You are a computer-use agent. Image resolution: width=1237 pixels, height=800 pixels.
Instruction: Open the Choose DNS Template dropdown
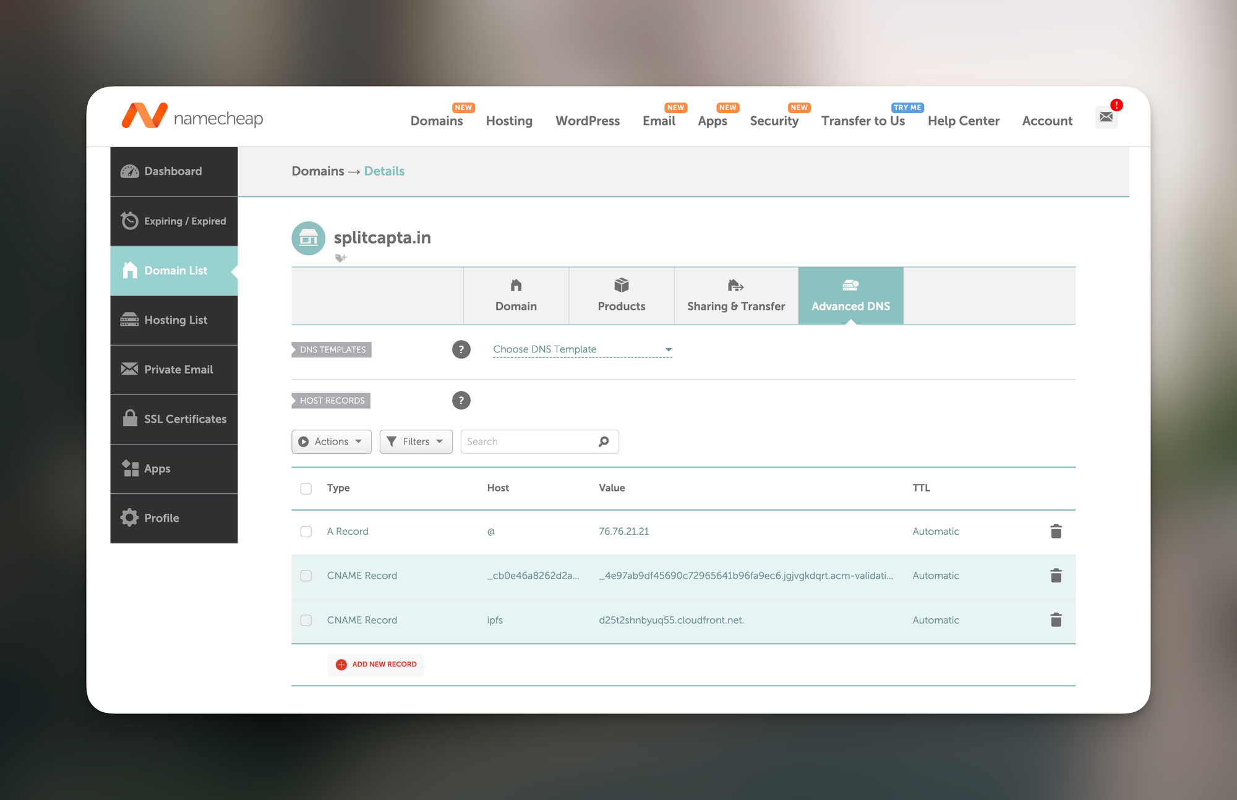[582, 349]
